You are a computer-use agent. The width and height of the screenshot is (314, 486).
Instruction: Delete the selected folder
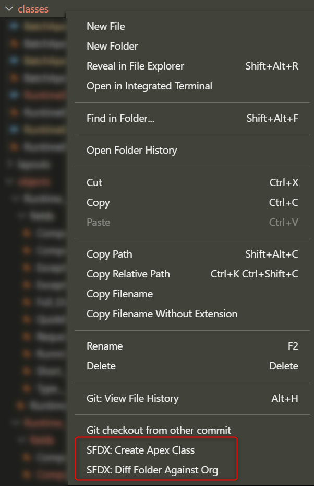(101, 366)
